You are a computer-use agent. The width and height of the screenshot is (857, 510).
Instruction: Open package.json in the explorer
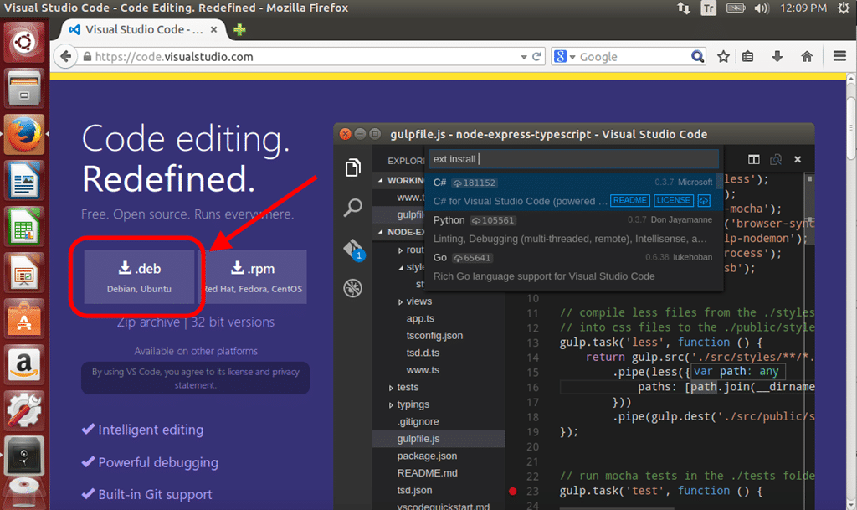tap(427, 456)
